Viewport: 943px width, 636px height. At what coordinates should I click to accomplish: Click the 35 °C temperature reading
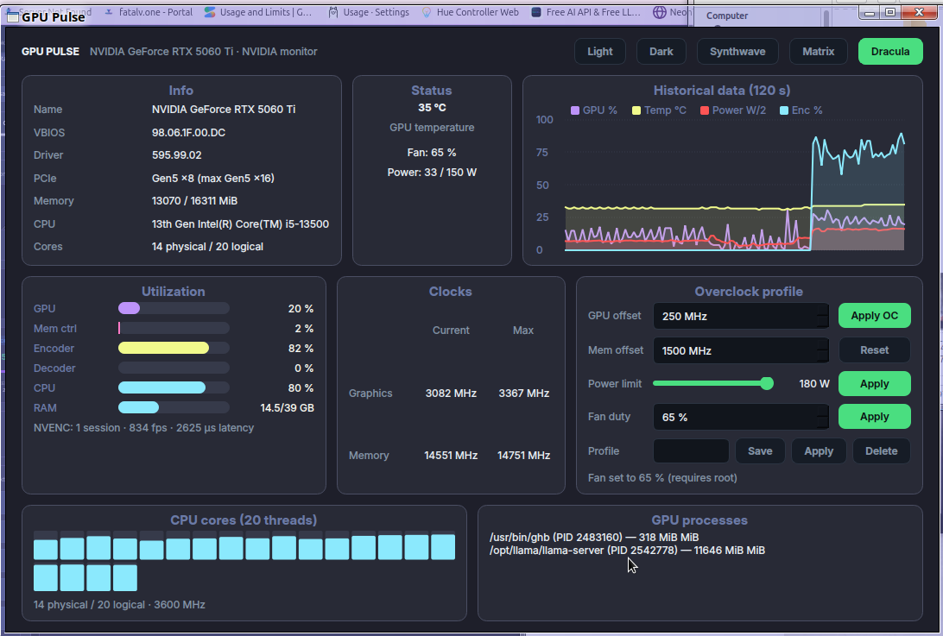(x=432, y=108)
